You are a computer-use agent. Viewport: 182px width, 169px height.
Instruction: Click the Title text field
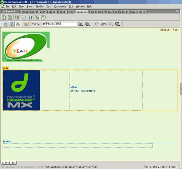click(59, 24)
